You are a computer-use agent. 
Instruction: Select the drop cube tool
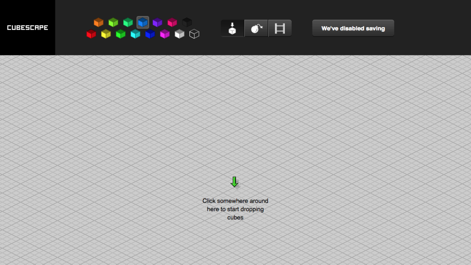[x=232, y=28]
